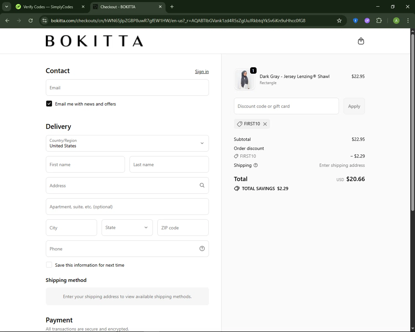
Task: Focus the Email input field
Action: coord(127,88)
